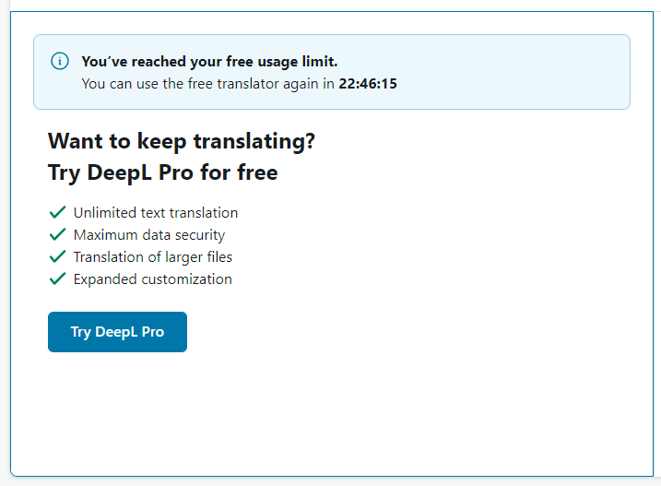Click 'Want to keep' at heading start
661x486 pixels.
point(103,142)
